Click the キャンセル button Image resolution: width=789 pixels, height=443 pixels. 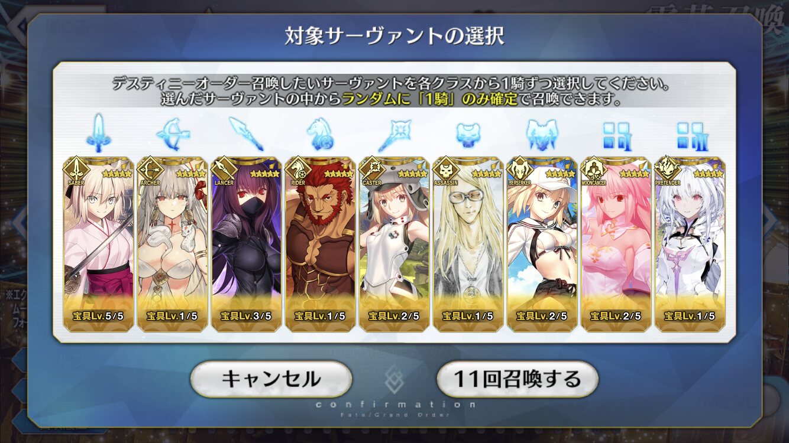coord(271,379)
